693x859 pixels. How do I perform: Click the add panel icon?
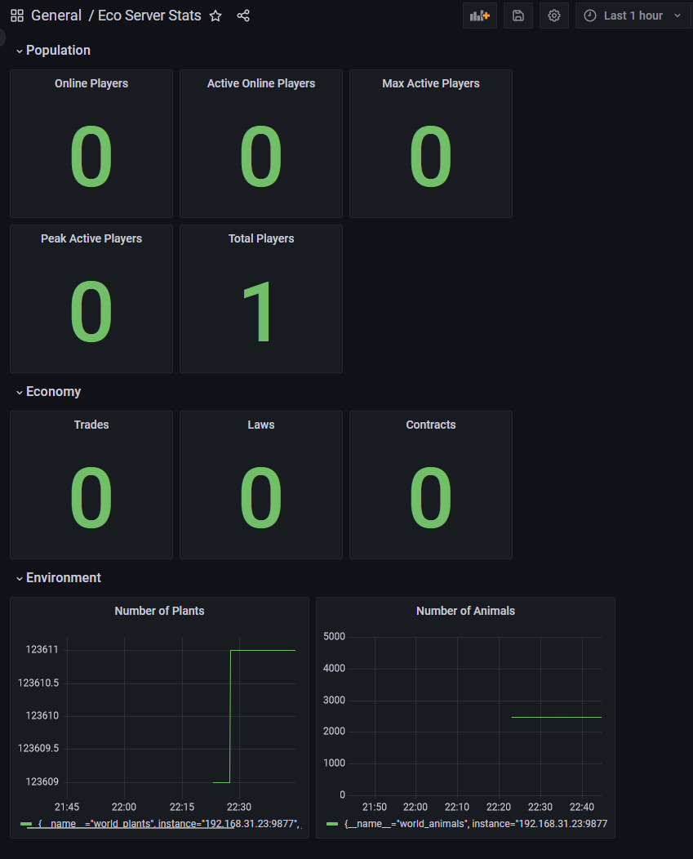[479, 16]
